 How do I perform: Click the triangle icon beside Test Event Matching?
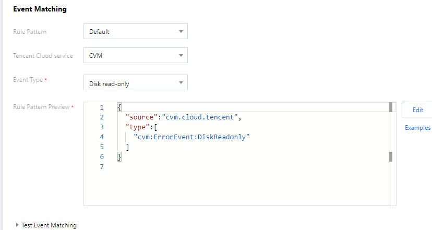17,225
